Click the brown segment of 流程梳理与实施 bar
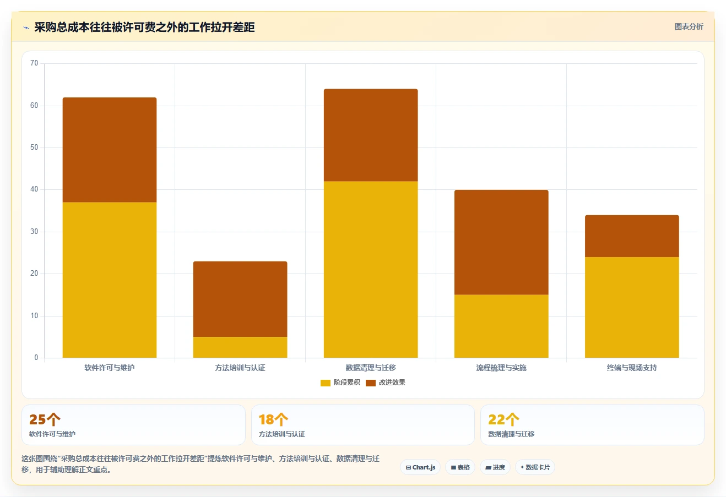Screen dimensions: 726x497 coord(501,242)
